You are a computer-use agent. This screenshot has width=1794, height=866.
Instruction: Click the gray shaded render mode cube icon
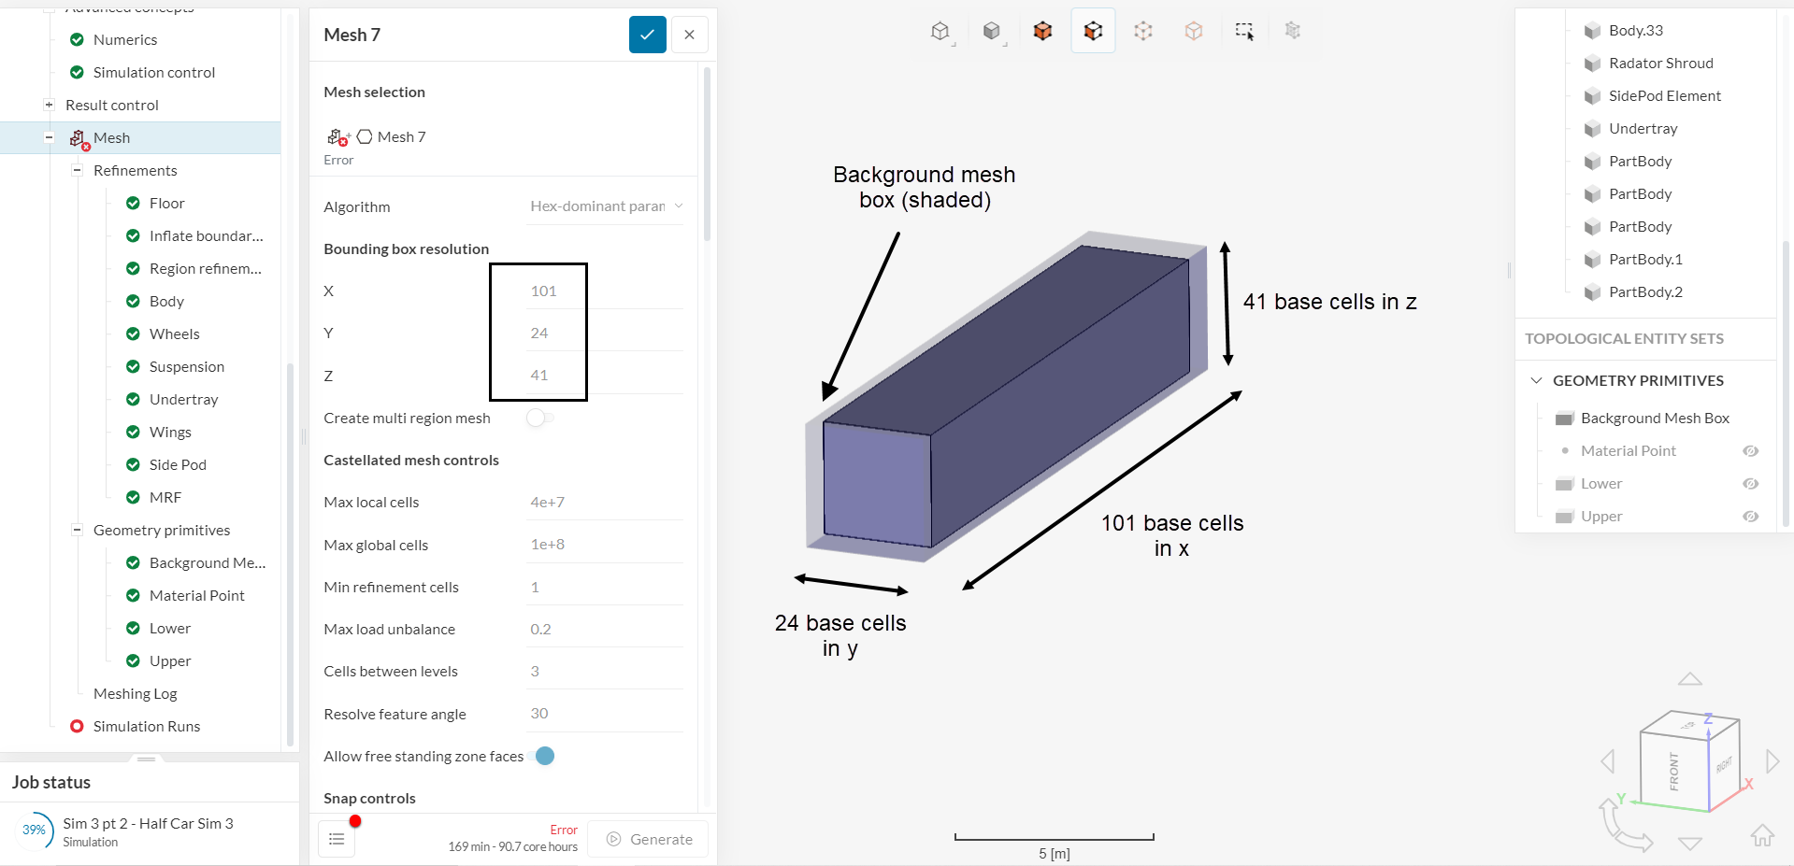click(x=992, y=31)
